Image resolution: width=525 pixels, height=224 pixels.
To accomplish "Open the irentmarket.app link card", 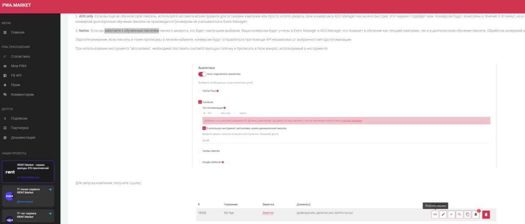I will [x=28, y=171].
